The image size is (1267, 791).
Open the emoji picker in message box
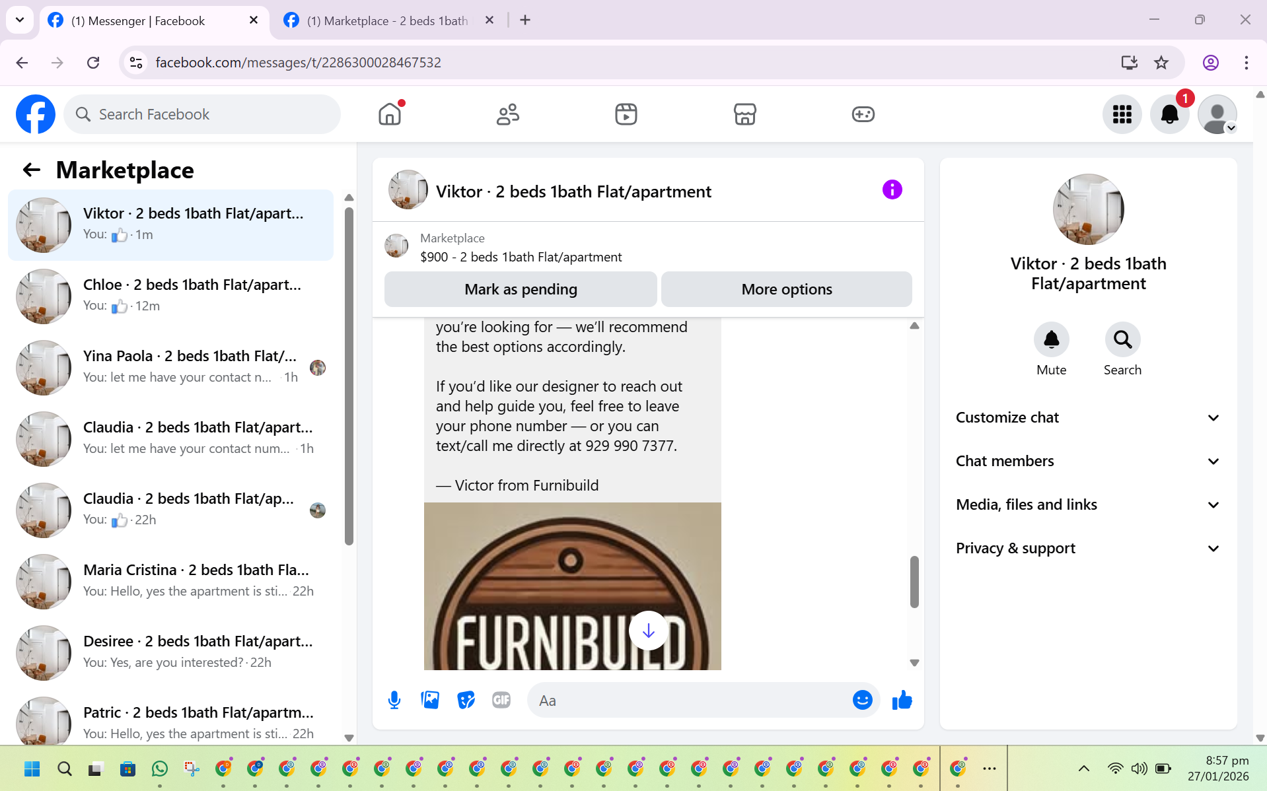pos(862,700)
